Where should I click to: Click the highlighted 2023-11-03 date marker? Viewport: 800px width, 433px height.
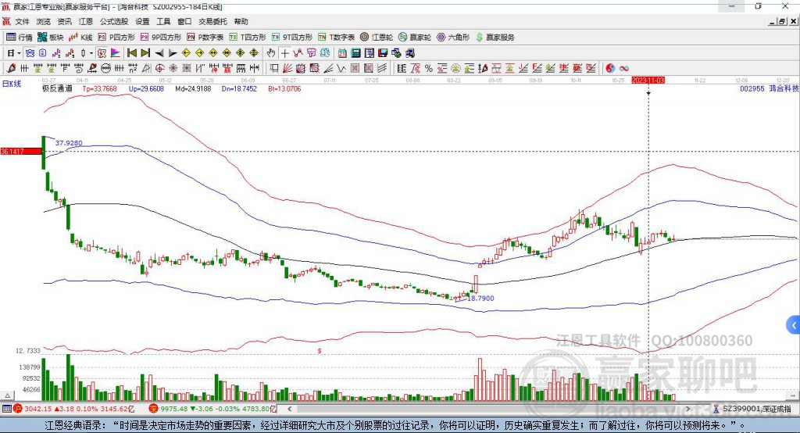pos(648,81)
